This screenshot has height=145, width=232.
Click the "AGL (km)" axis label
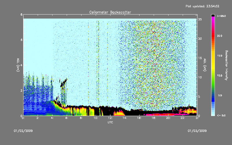click(18, 65)
